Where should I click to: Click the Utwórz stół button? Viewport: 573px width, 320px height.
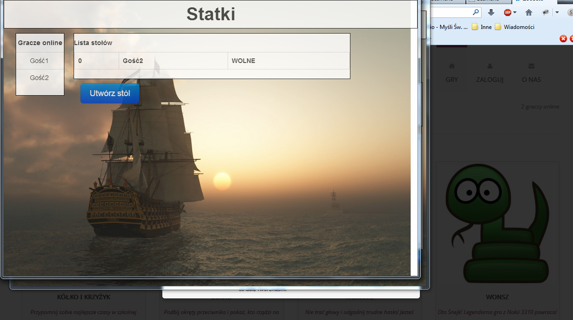[x=109, y=93]
